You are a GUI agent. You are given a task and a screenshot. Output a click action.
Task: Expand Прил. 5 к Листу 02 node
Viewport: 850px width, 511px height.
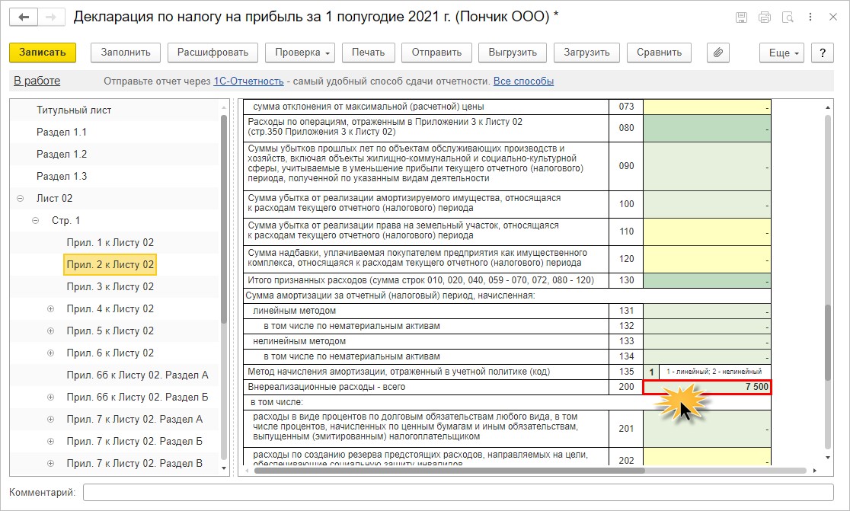tap(50, 331)
